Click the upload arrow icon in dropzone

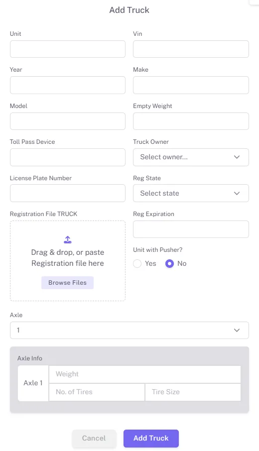coord(68,239)
